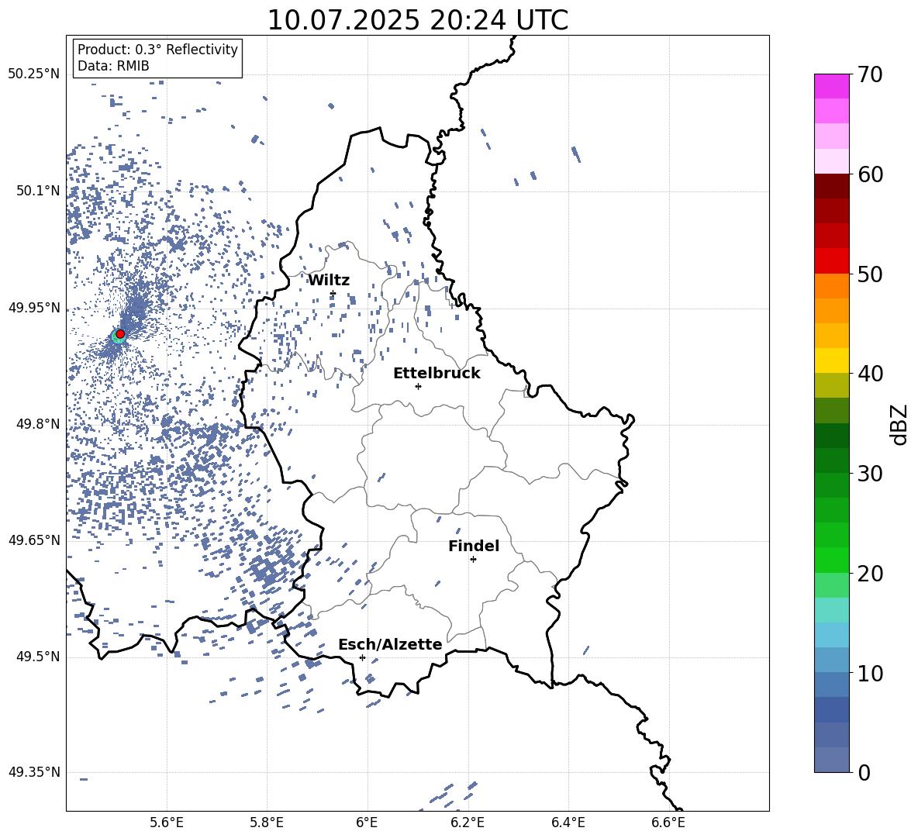The image size is (918, 838).
Task: Pick the magenta top colorbar swatch
Action: coord(831,87)
